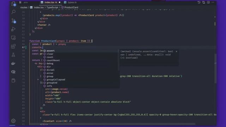Viewport: 226px width, 127px height.
Task: Open the TypeScript breadcrumb
Action: tap(52, 7)
